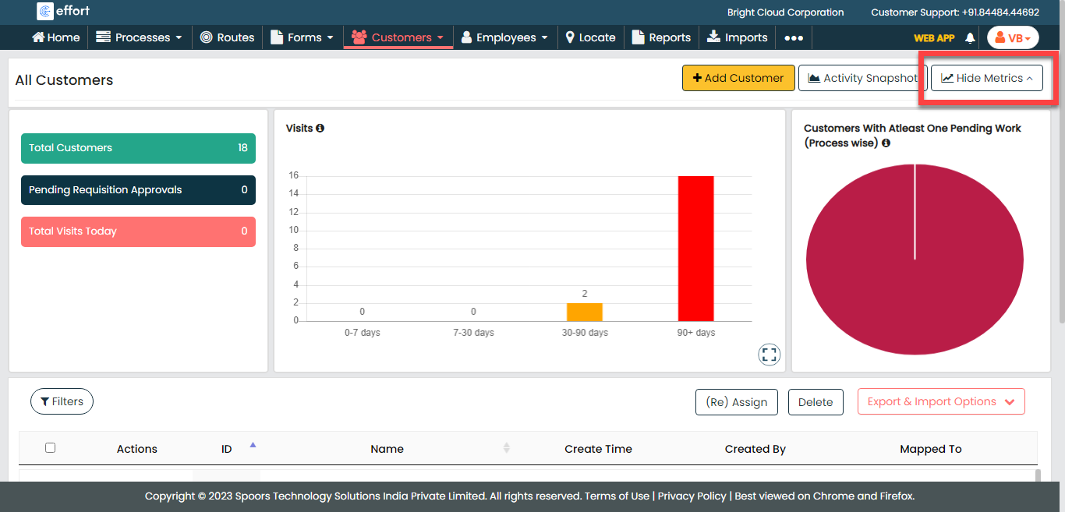Click the three-dots more menu icon
Image resolution: width=1065 pixels, height=512 pixels.
(794, 37)
